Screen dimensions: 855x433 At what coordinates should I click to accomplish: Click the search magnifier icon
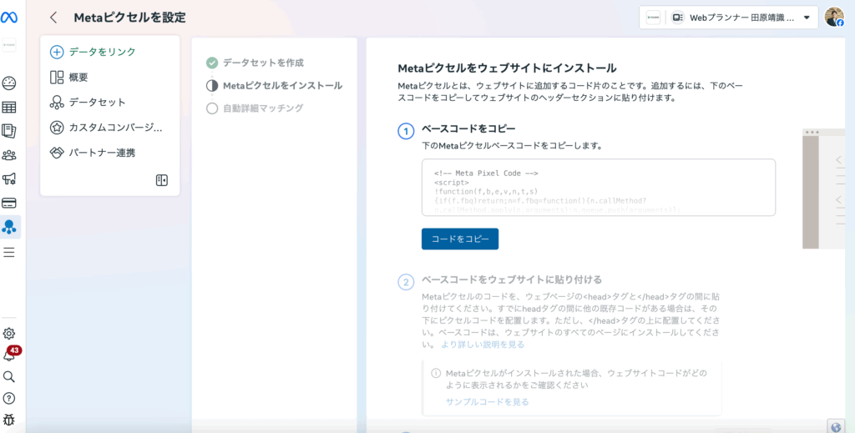(9, 377)
